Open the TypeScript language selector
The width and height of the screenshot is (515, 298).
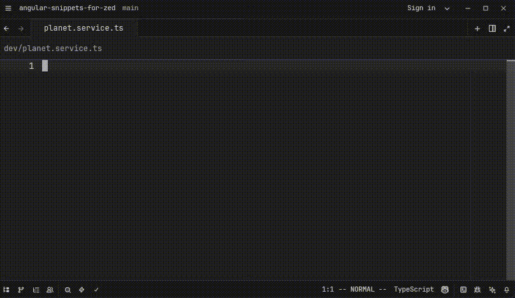(414, 290)
